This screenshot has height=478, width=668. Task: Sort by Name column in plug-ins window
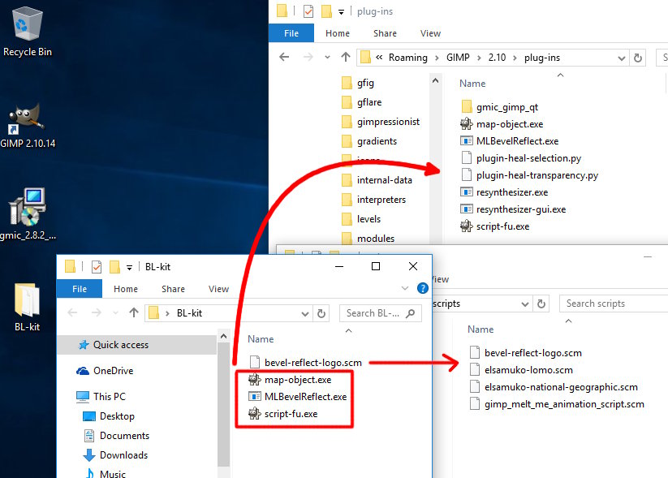[472, 84]
